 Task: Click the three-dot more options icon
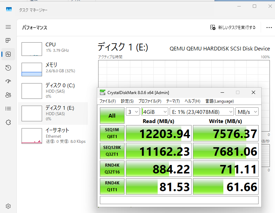tap(266, 28)
